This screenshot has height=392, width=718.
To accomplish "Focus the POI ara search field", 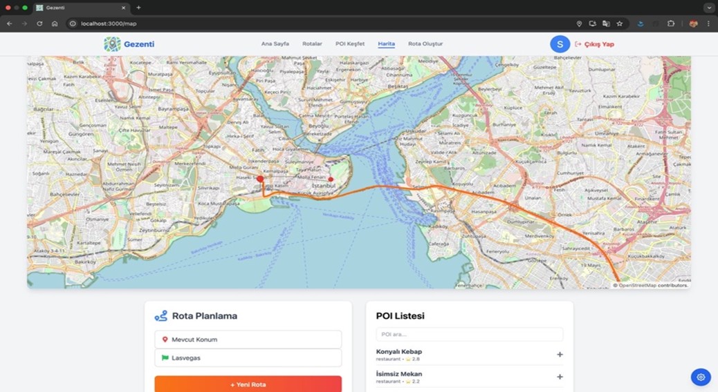I will [x=469, y=335].
